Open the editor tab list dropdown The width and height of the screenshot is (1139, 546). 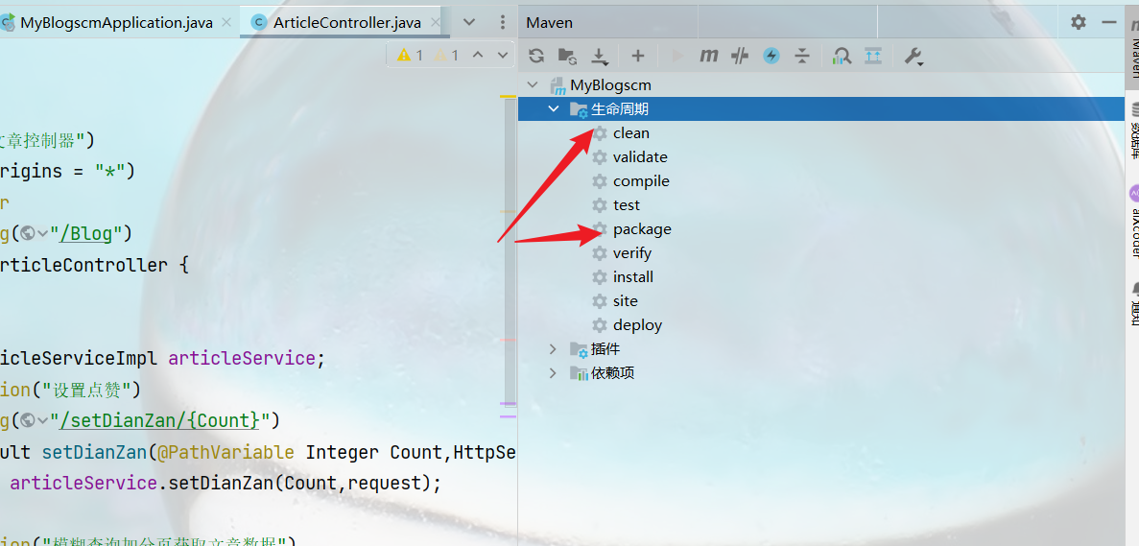(x=469, y=22)
